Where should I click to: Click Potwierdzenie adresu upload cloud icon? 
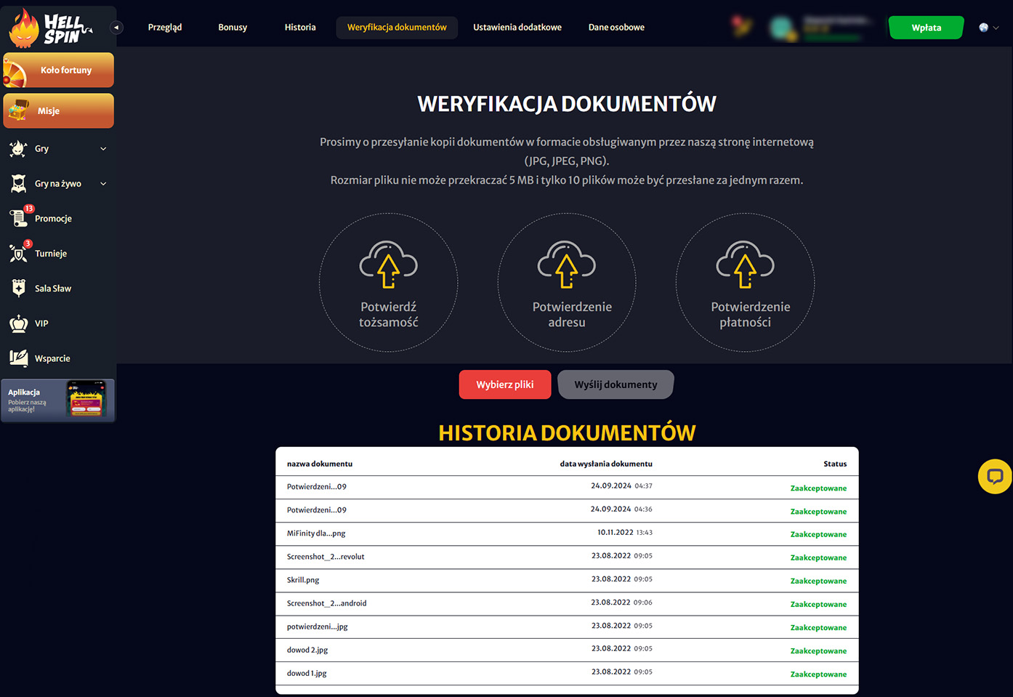pyautogui.click(x=566, y=265)
